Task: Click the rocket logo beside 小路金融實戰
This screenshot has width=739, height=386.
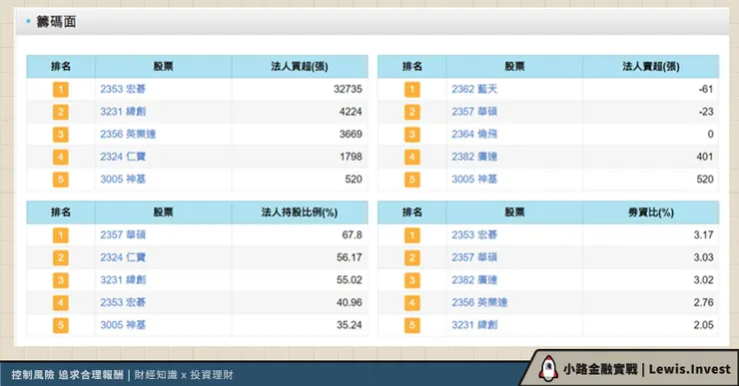Action: [x=547, y=368]
